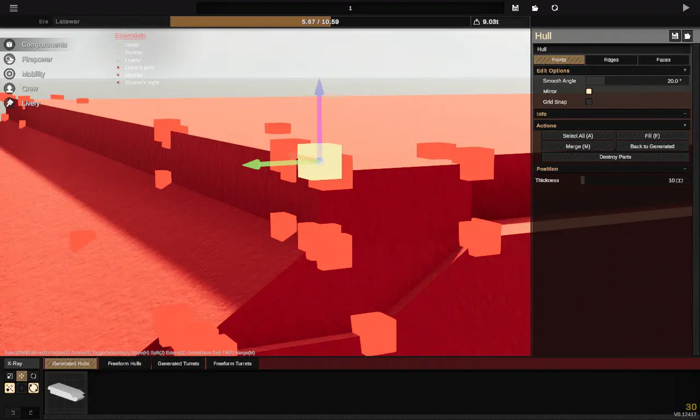Click the weight icon beside 9.03t

[477, 22]
